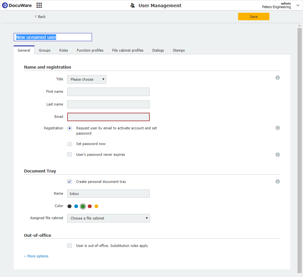Open the Choose a file cabinet dropdown

coord(108,218)
